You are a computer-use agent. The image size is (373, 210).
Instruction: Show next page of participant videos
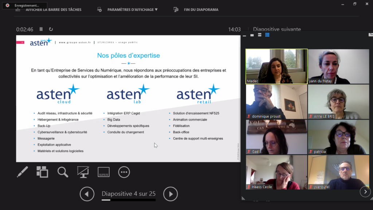click(365, 192)
